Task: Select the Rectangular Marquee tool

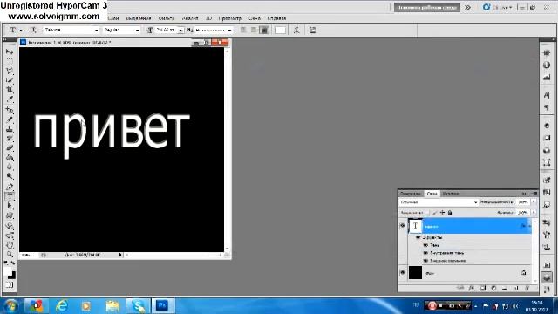Action: 10,61
